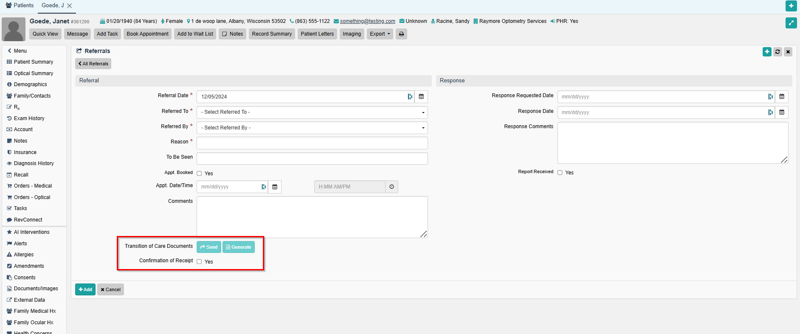
Task: Click the something@testing.com email link
Action: pos(367,21)
